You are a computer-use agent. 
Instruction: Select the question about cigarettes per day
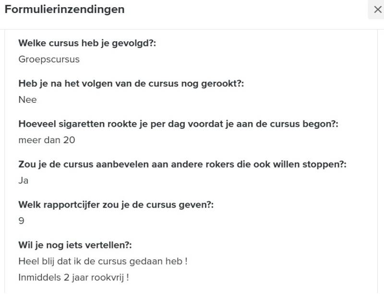[178, 124]
